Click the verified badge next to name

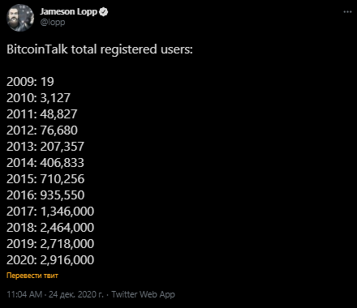point(104,12)
